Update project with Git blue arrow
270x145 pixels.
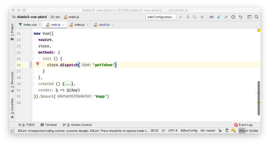click(219, 17)
